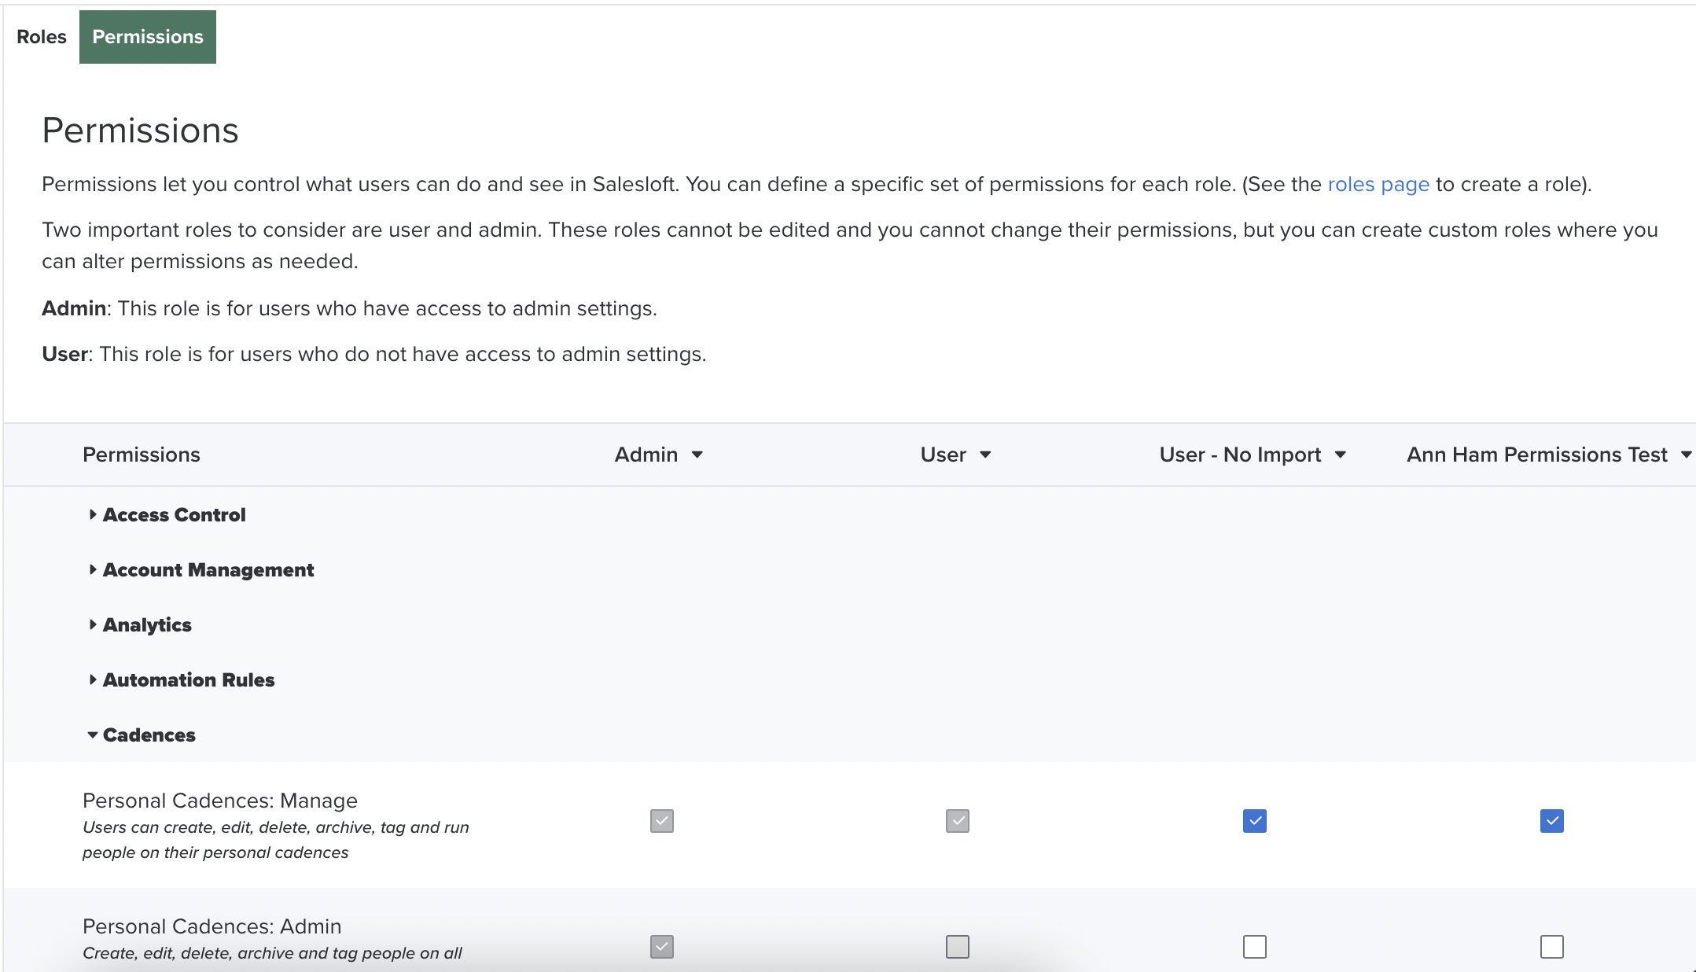Viewport: 1696px width, 972px height.
Task: Click the Permissions column header
Action: click(142, 455)
